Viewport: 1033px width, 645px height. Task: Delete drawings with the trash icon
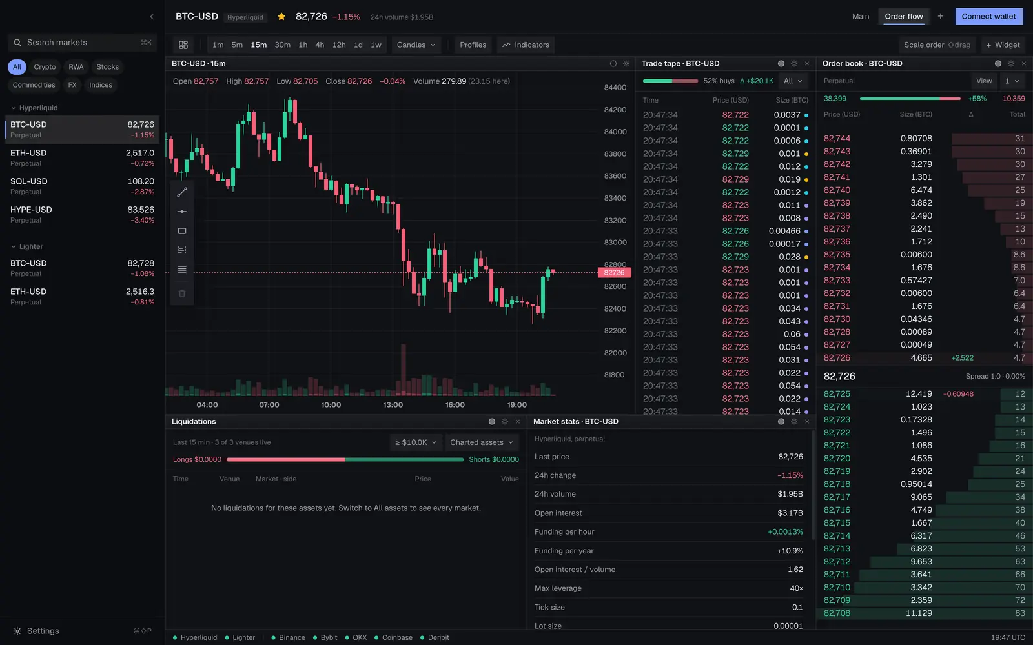coord(182,293)
